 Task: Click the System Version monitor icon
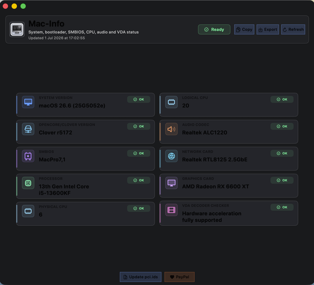[x=28, y=102]
